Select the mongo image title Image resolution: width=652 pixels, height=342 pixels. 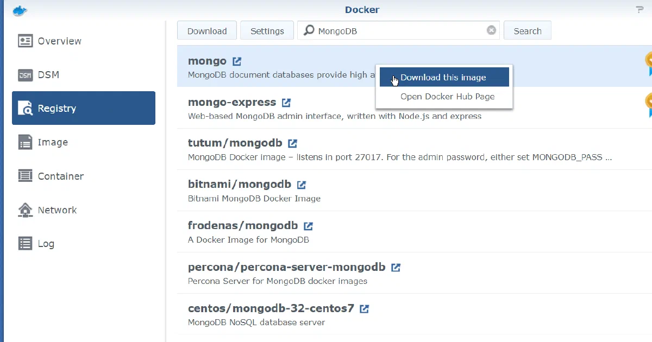pos(207,61)
